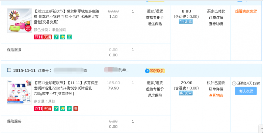Click 虚抬专柜价 on the Dove order
Screen dimensions: 263x133
(155, 89)
